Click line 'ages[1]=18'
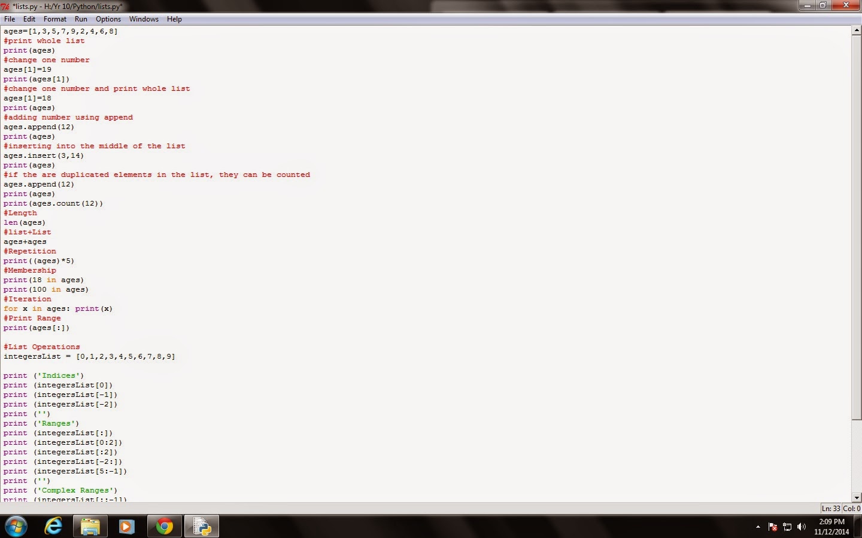Viewport: 862px width, 538px height. [28, 98]
